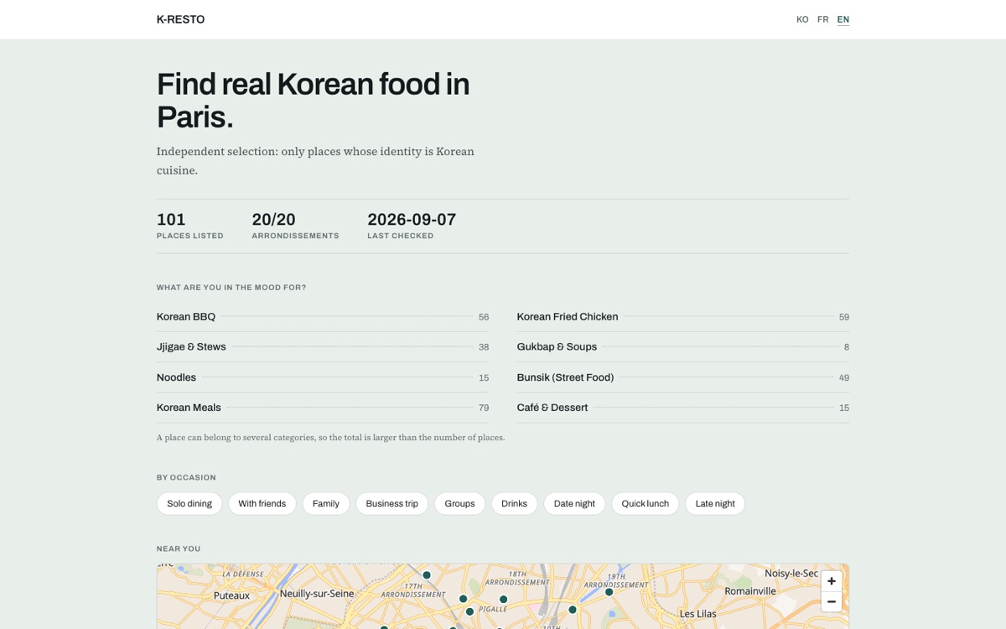The image size is (1006, 629).
Task: Select the Business trip chip
Action: coord(392,503)
